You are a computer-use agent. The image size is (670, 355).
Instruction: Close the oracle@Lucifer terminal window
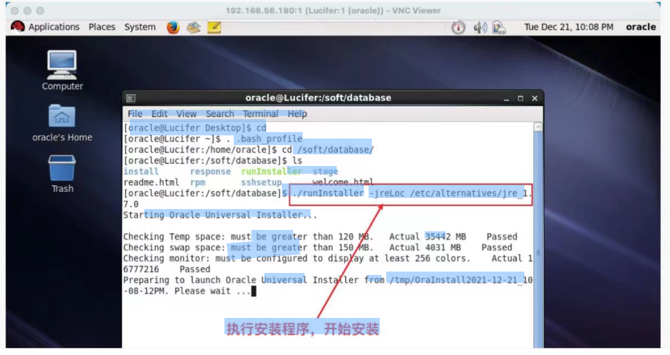pos(535,98)
